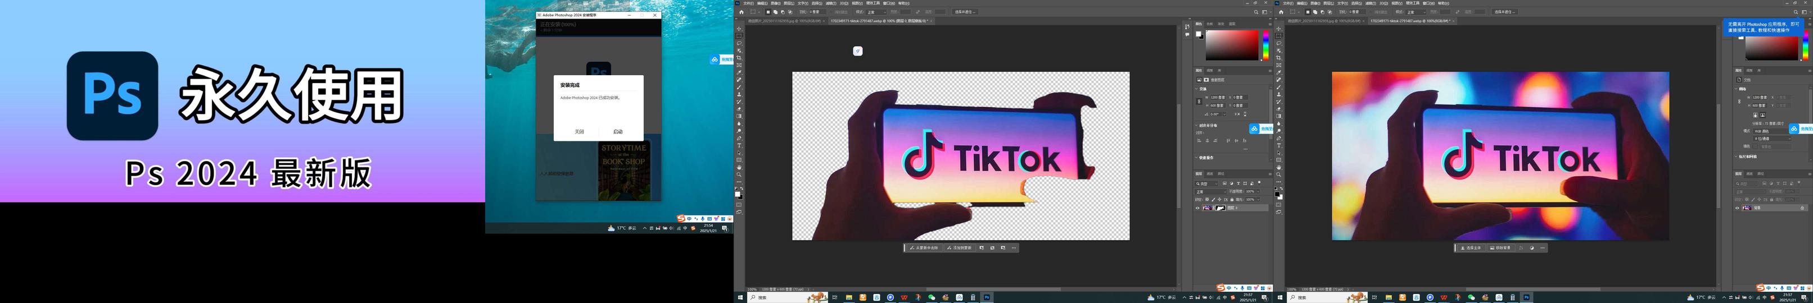
Task: Switch to the 1702349171-tiktok webp document tab
Action: click(x=878, y=21)
